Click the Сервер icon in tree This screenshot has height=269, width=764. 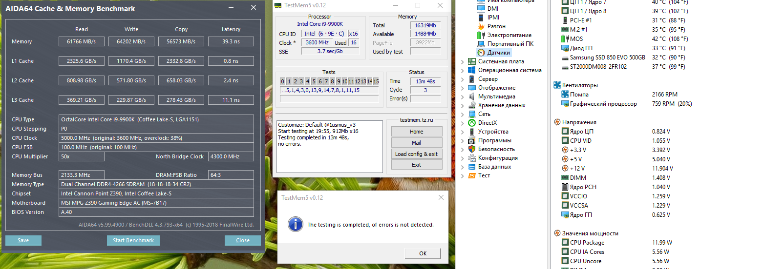[x=472, y=79]
